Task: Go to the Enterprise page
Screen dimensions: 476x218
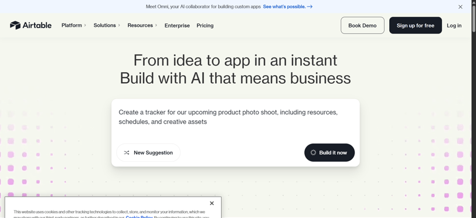Action: coord(177,26)
